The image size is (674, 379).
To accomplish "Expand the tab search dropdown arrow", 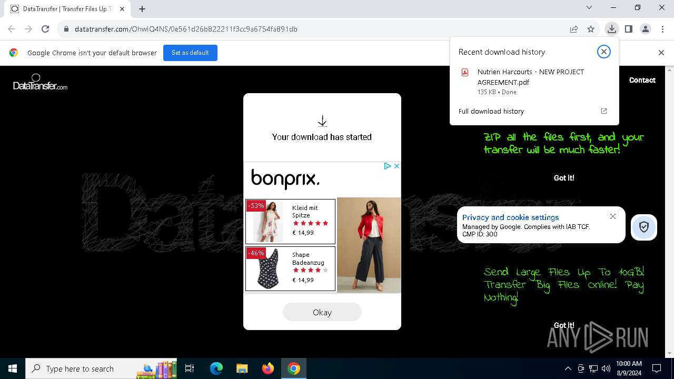I will (x=589, y=7).
